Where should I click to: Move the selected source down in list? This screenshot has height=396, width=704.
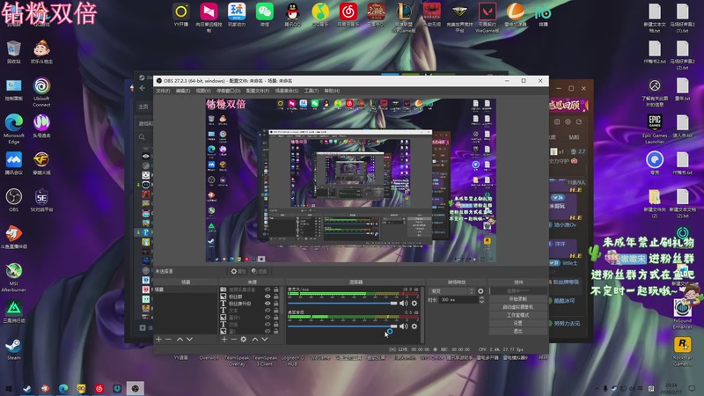click(265, 340)
